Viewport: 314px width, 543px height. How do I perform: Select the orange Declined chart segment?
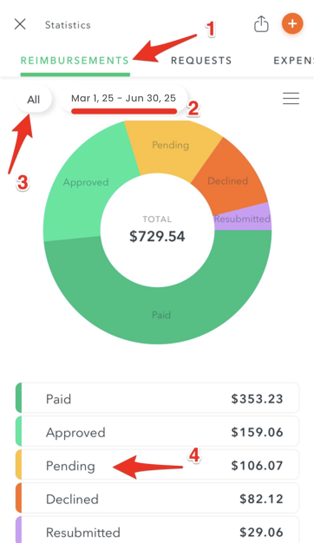tap(228, 180)
